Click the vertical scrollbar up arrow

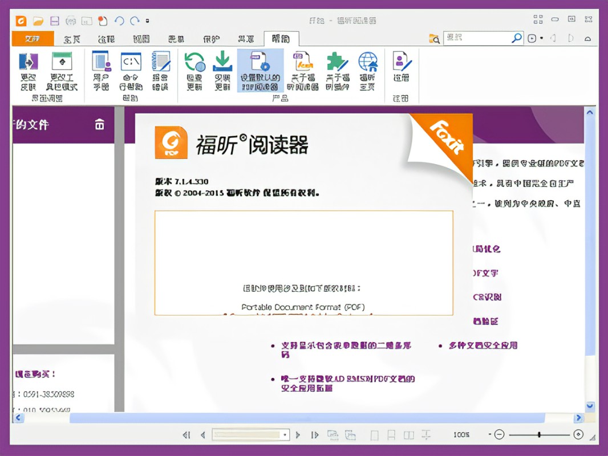click(x=590, y=112)
